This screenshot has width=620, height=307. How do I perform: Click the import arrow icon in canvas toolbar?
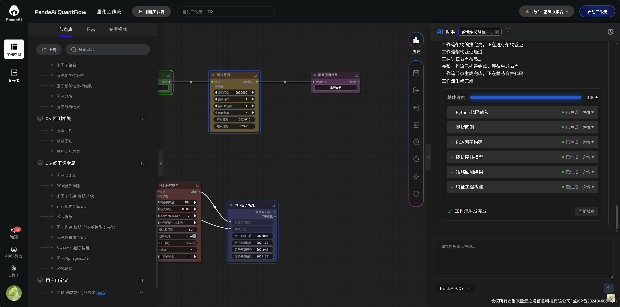(416, 108)
